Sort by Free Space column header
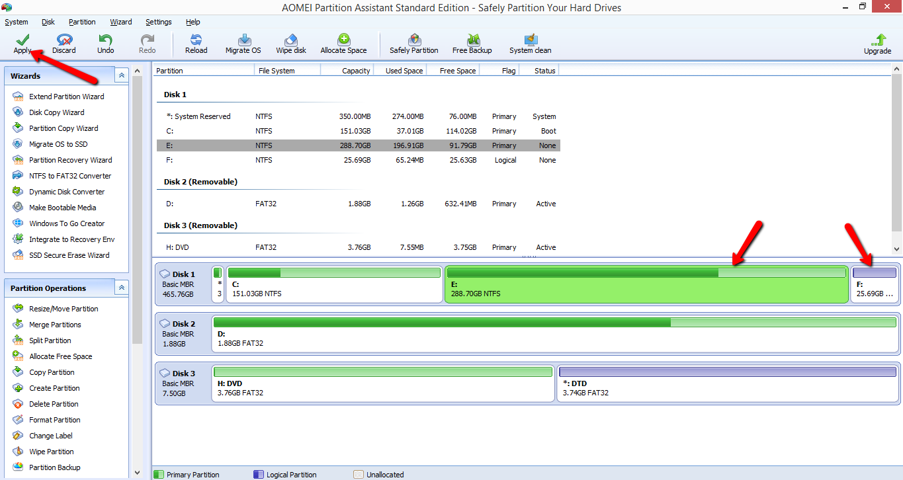Screen dimensions: 903x480 pyautogui.click(x=453, y=71)
